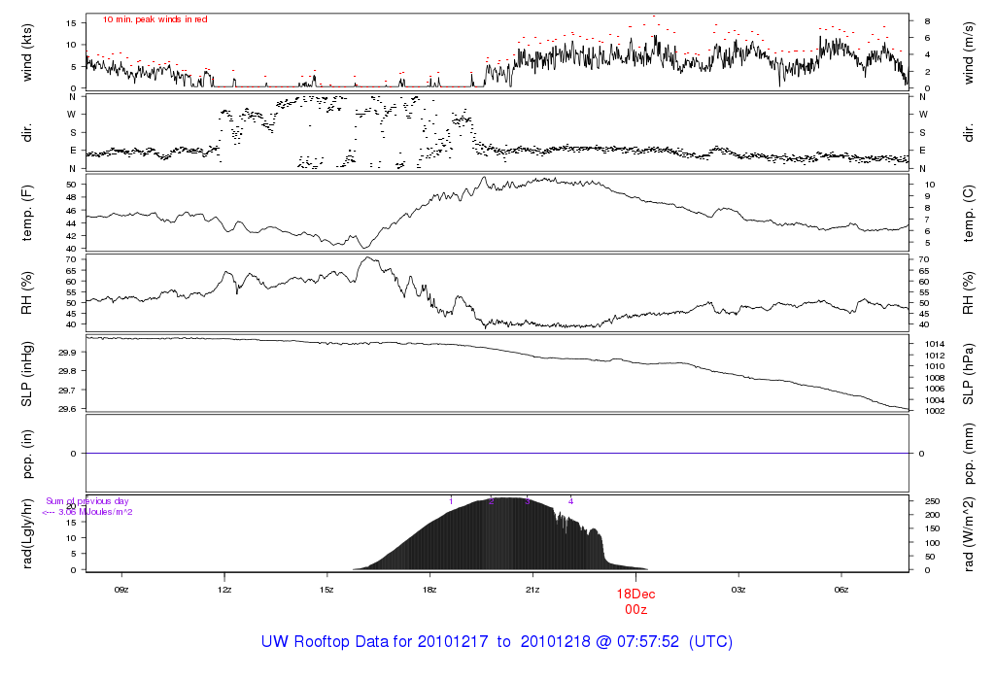Select the 'rad(Lgly/hr)' axis label
Viewport: 995px width, 680px height.
pos(28,533)
